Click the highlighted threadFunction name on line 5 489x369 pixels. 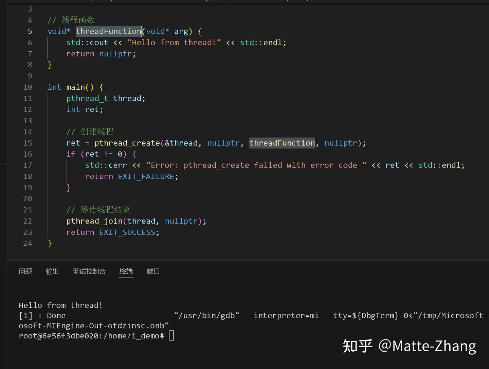[108, 31]
